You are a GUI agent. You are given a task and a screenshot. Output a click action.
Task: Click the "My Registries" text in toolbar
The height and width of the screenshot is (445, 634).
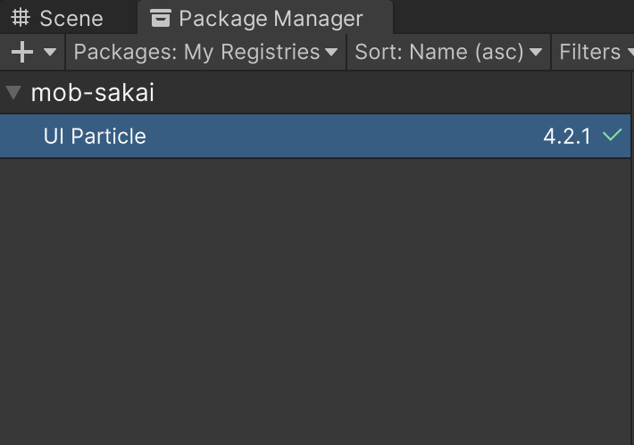coord(252,52)
